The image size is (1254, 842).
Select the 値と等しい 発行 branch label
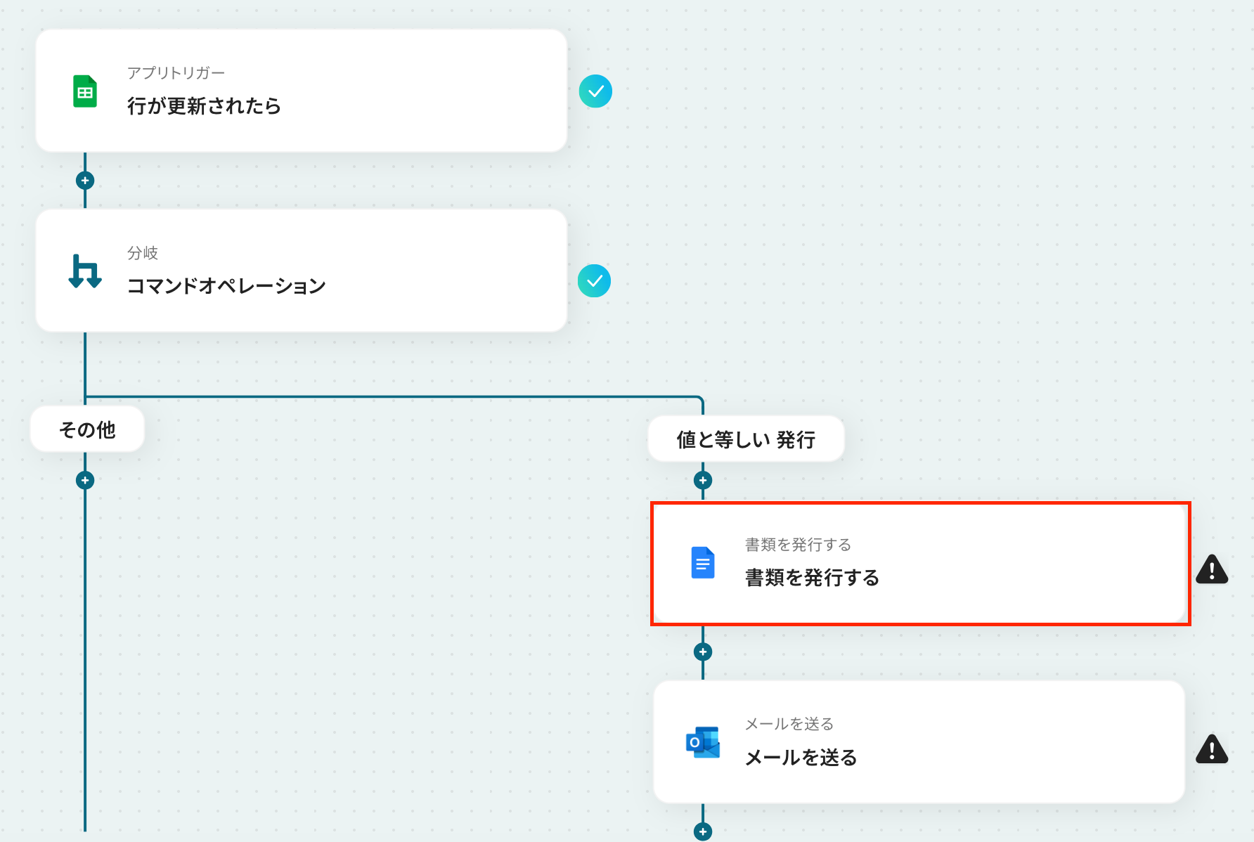click(x=746, y=439)
